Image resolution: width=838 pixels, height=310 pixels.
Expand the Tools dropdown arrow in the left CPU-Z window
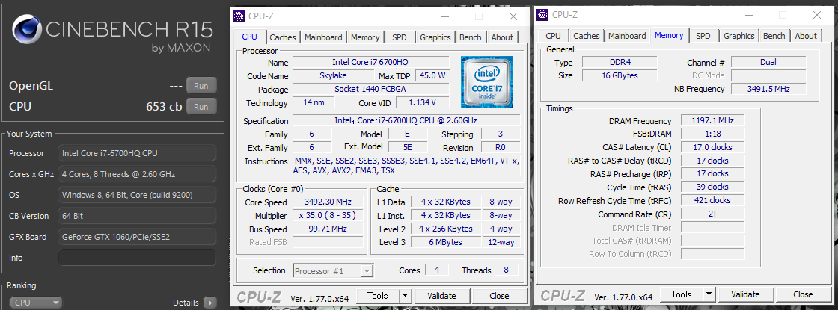coord(403,296)
